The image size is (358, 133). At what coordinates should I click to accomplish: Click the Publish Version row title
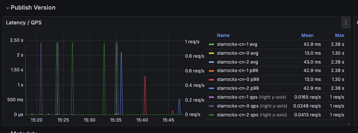[33, 8]
